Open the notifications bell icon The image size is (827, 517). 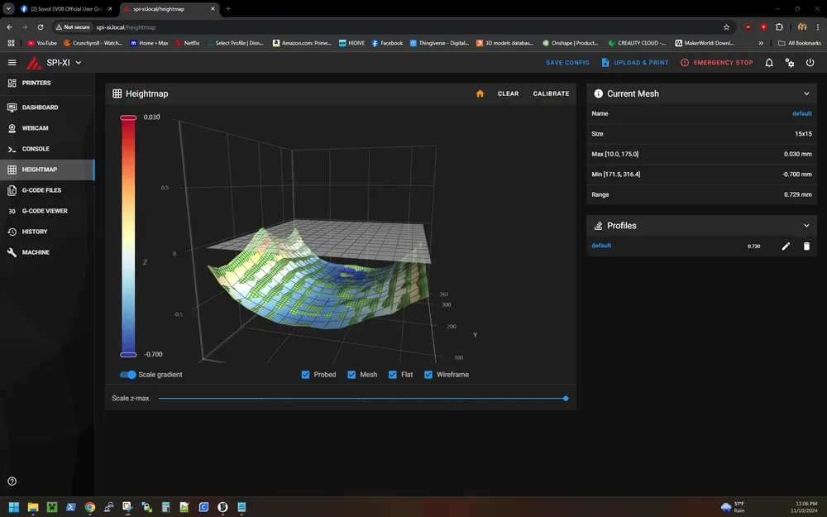769,63
